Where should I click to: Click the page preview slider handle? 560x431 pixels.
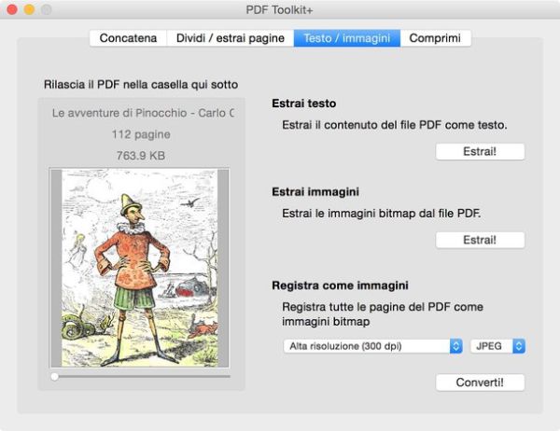coord(55,376)
